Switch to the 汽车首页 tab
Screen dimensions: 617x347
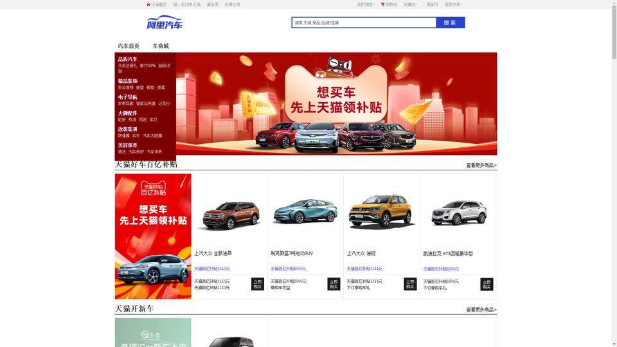point(129,46)
